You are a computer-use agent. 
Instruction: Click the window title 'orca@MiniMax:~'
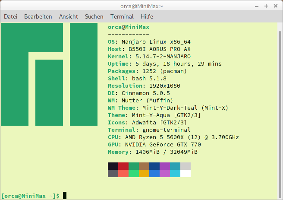coord(141,6)
